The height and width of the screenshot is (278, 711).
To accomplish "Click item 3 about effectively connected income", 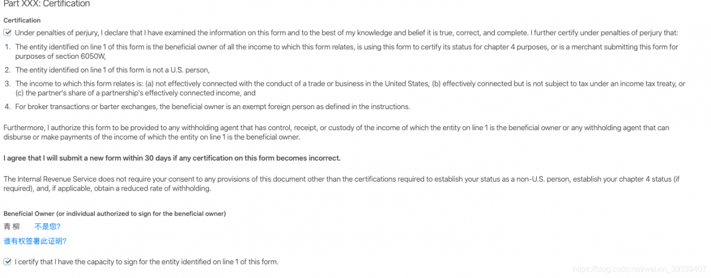I will (x=350, y=84).
